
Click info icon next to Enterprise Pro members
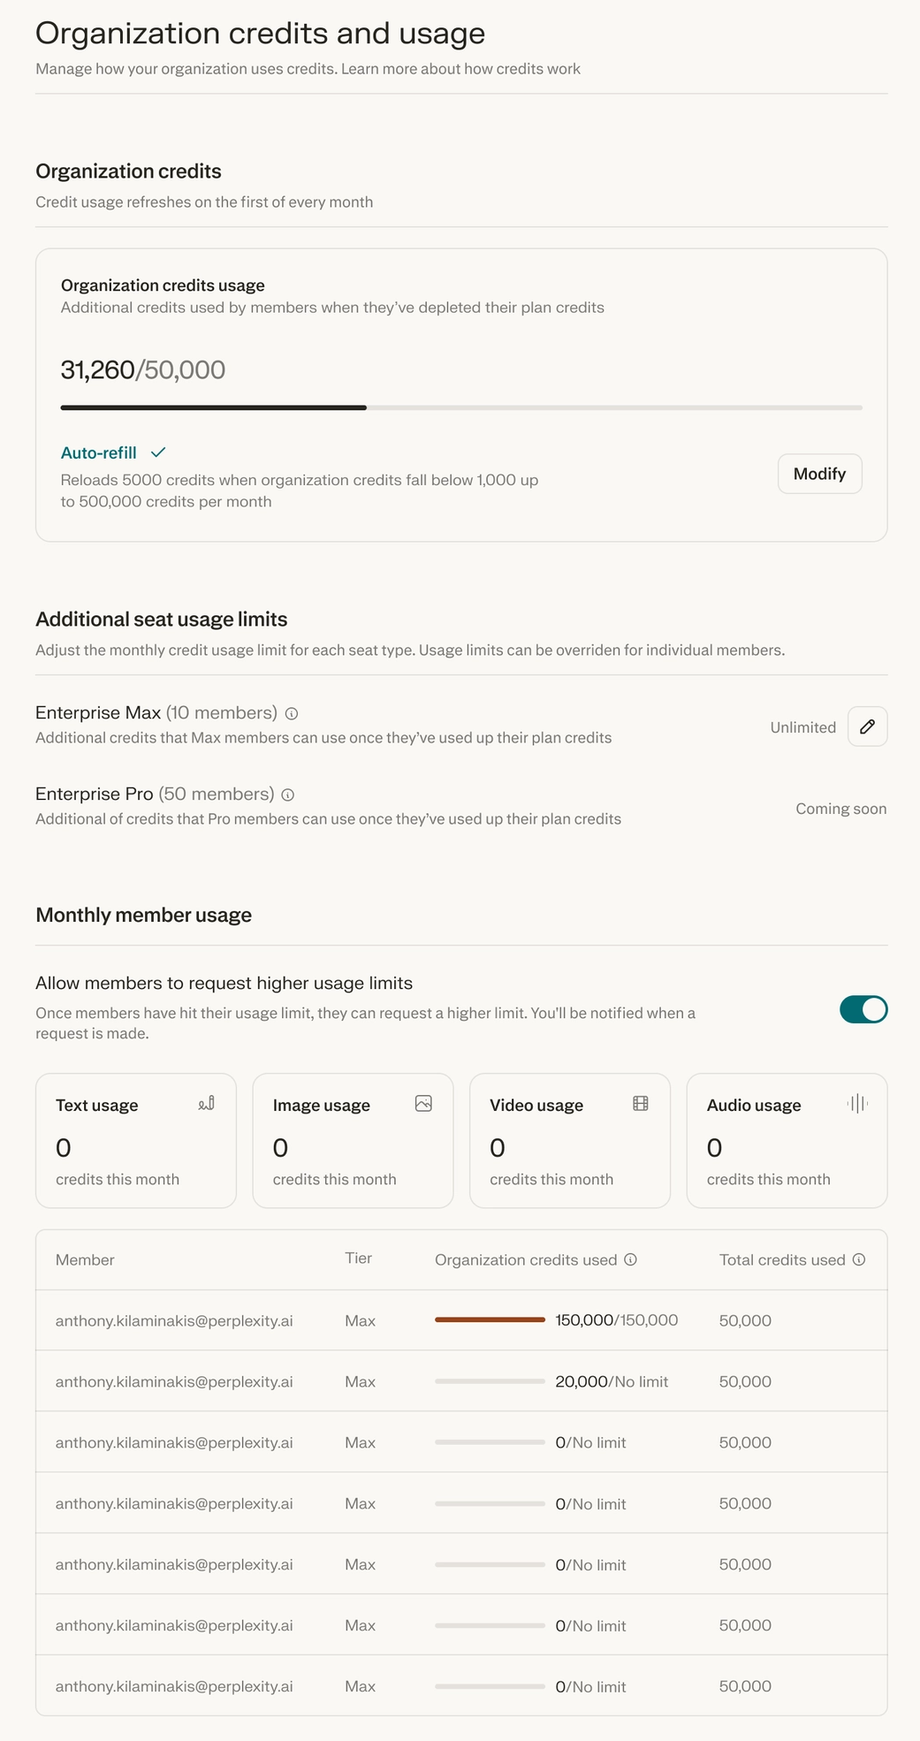(287, 795)
